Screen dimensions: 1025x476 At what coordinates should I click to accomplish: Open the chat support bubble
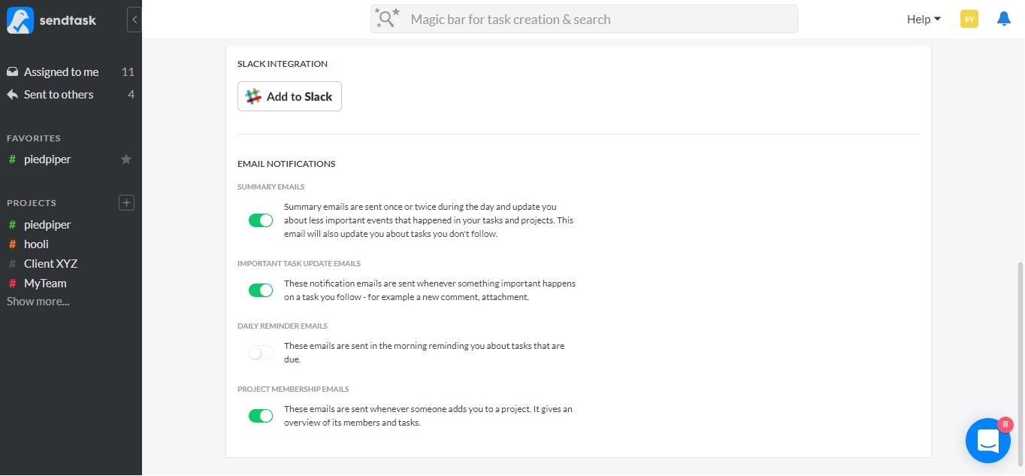click(x=987, y=440)
